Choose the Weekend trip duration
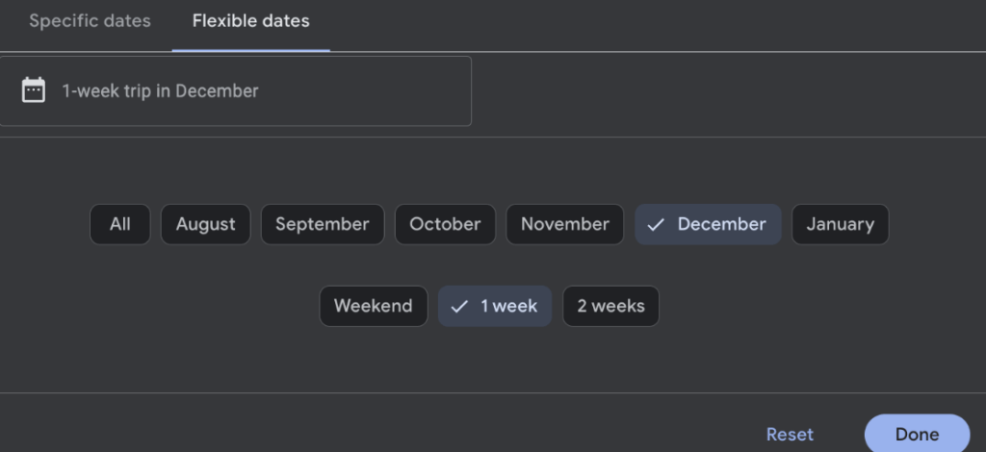 coord(374,307)
